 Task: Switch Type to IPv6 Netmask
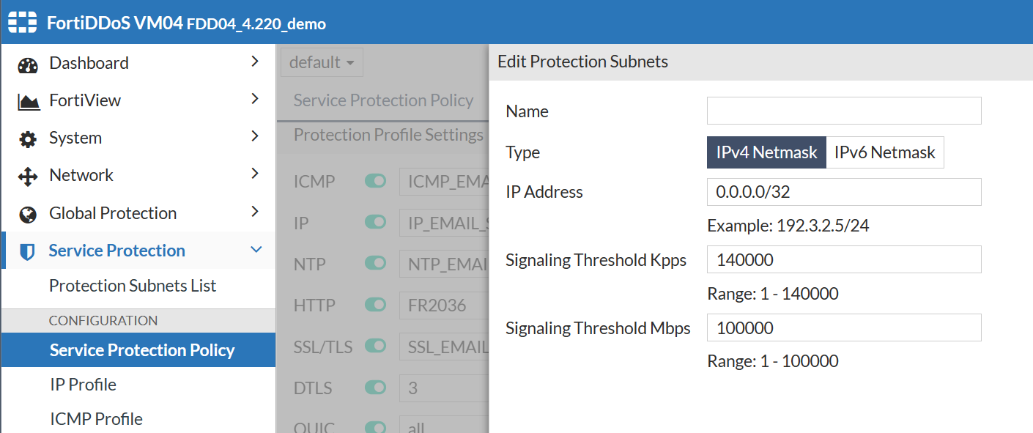click(885, 152)
